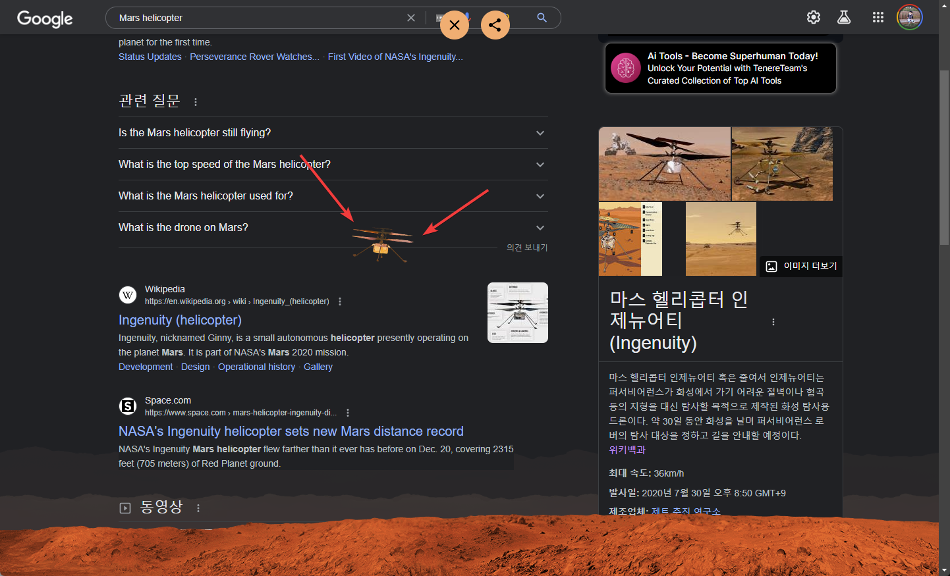
Task: Open Status Updates link
Action: tap(150, 57)
